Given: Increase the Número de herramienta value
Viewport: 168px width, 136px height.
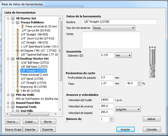Looking at the screenshot, I should pos(111,118).
